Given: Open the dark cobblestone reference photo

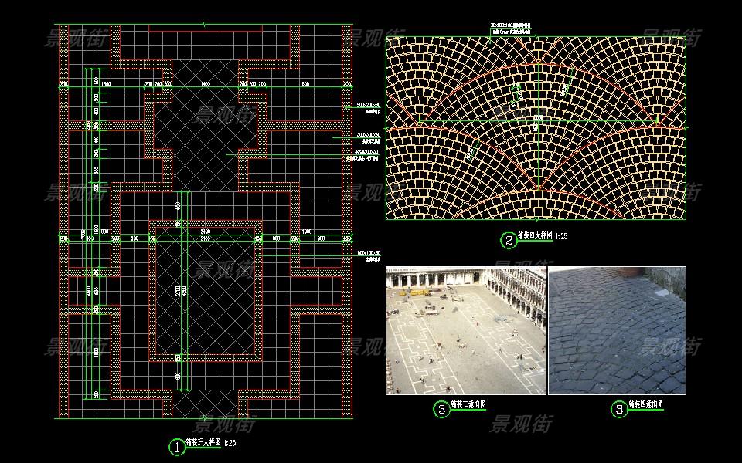Looking at the screenshot, I should 617,331.
